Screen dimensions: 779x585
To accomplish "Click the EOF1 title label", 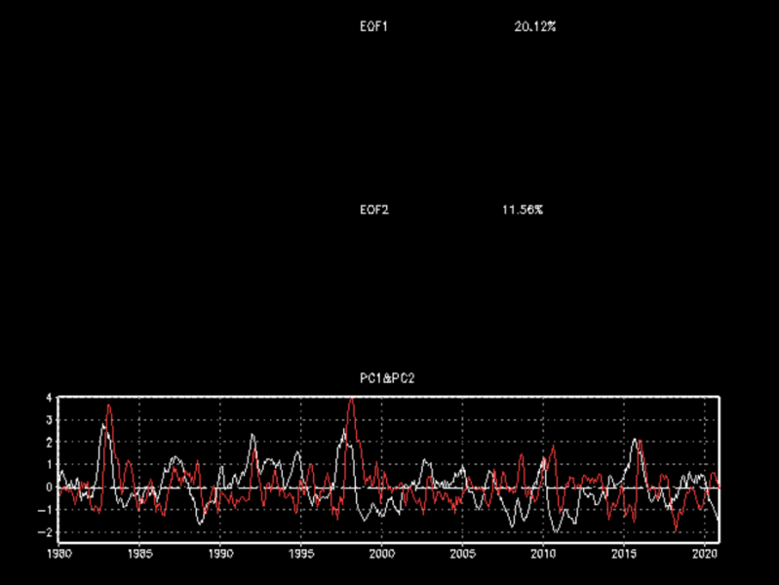I will pyautogui.click(x=374, y=27).
